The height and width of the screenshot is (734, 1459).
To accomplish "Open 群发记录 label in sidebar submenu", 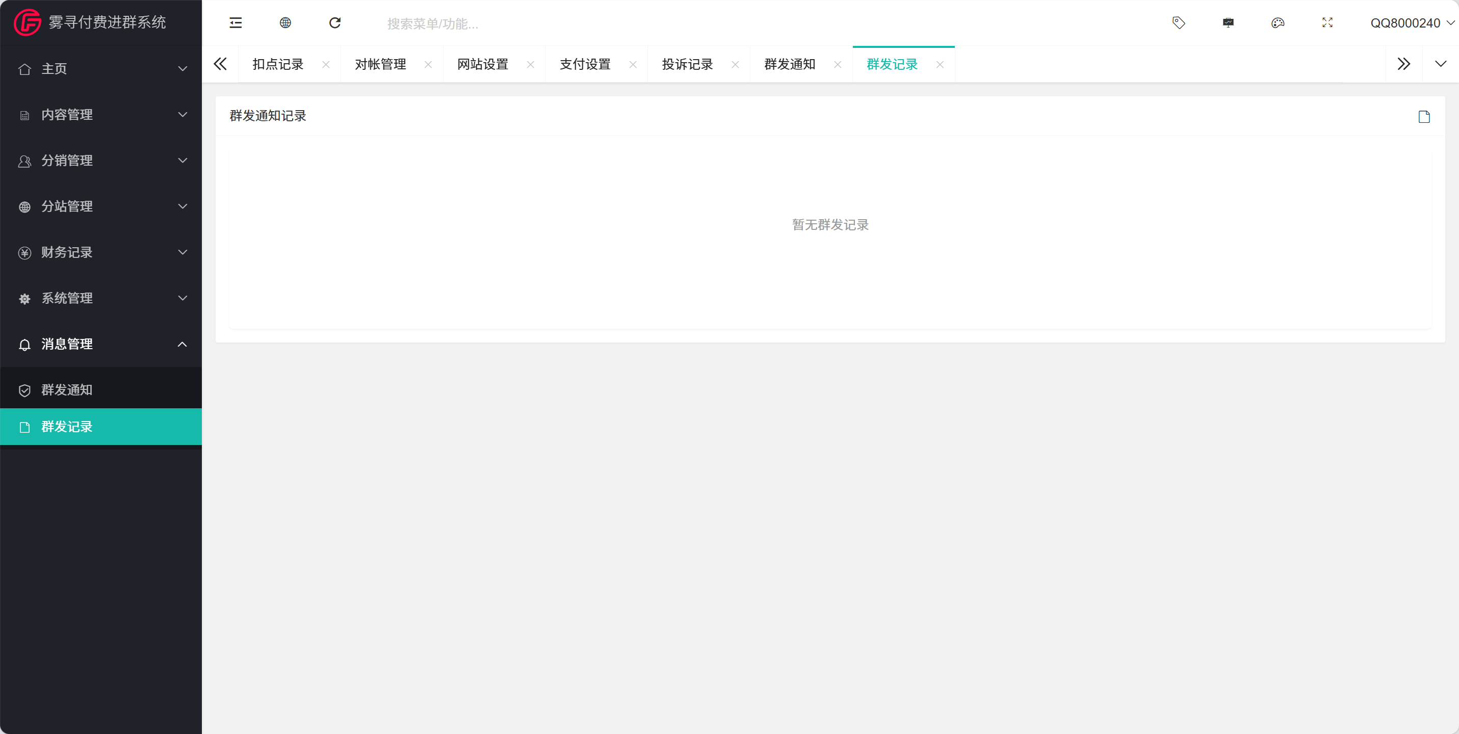I will click(x=67, y=427).
